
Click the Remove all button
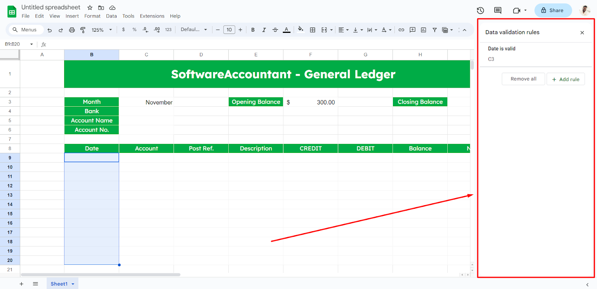coord(523,79)
